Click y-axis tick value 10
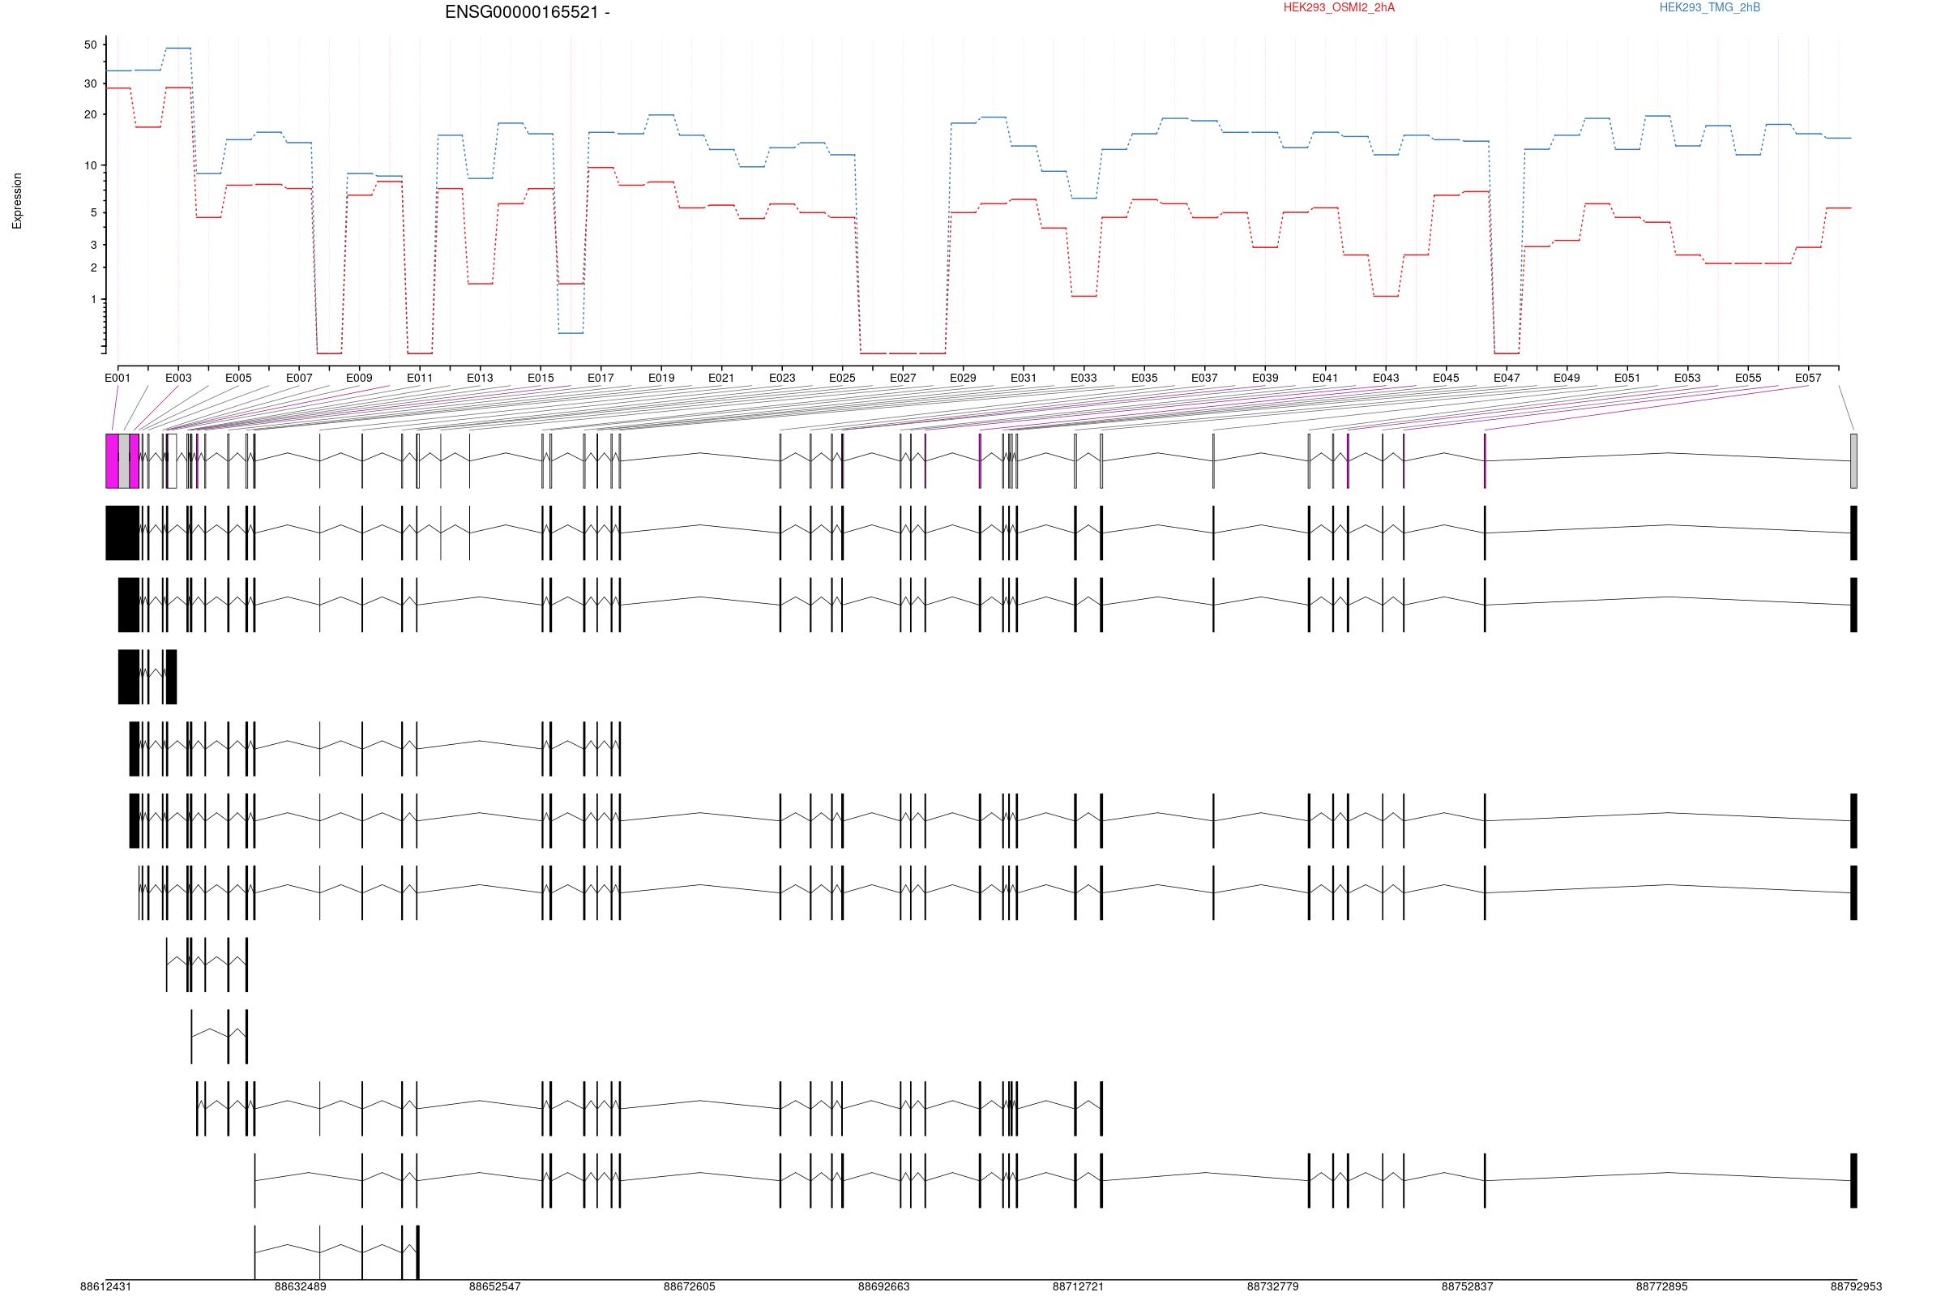Viewport: 1945px width, 1305px height. 91,165
